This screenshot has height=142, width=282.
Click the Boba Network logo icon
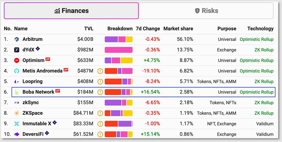[x=17, y=92]
